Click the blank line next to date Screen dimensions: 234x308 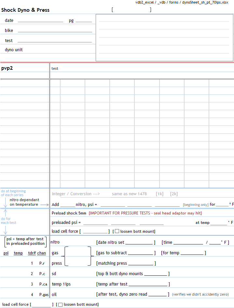(40, 21)
